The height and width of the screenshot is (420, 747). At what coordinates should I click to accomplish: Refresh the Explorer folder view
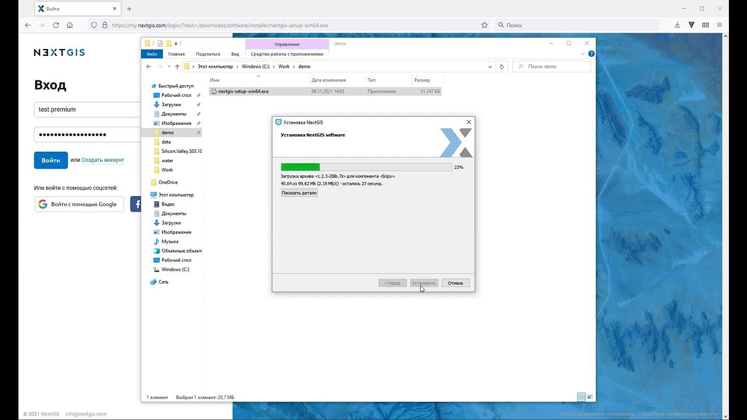tap(502, 66)
